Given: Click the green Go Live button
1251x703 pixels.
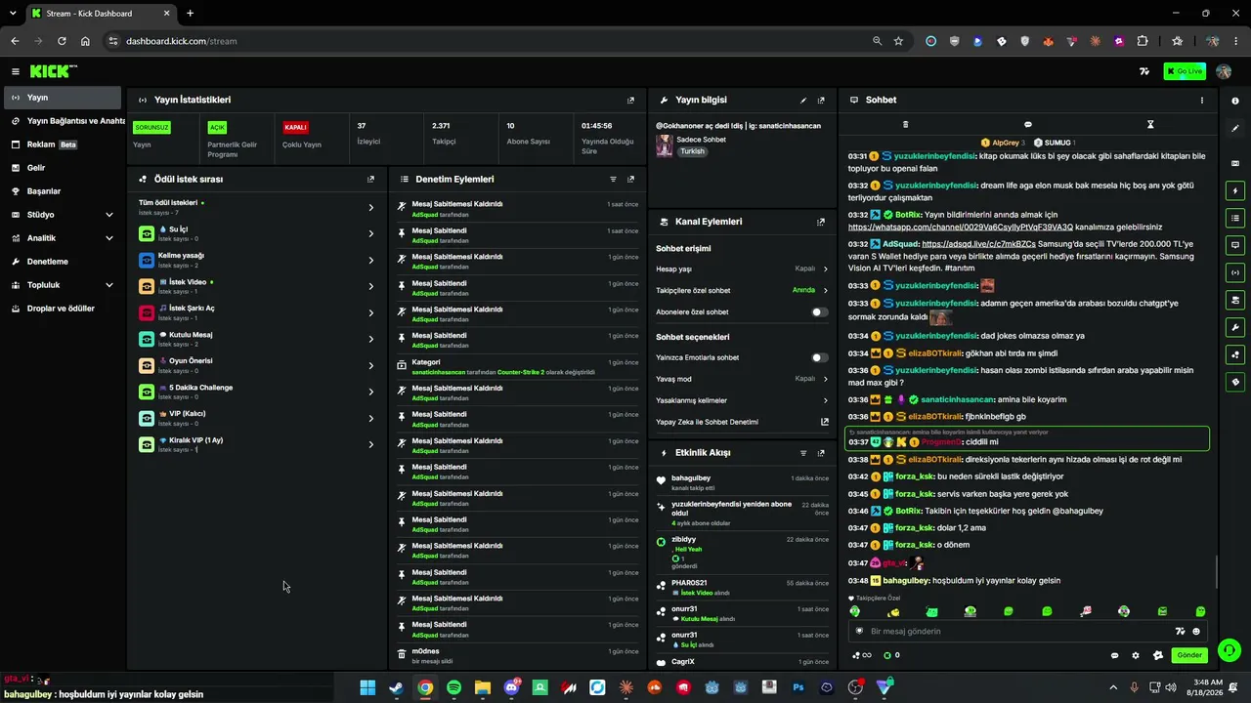Looking at the screenshot, I should (x=1185, y=71).
